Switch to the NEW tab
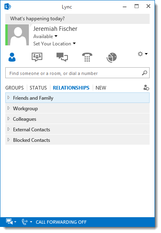161x233 pixels. (101, 88)
